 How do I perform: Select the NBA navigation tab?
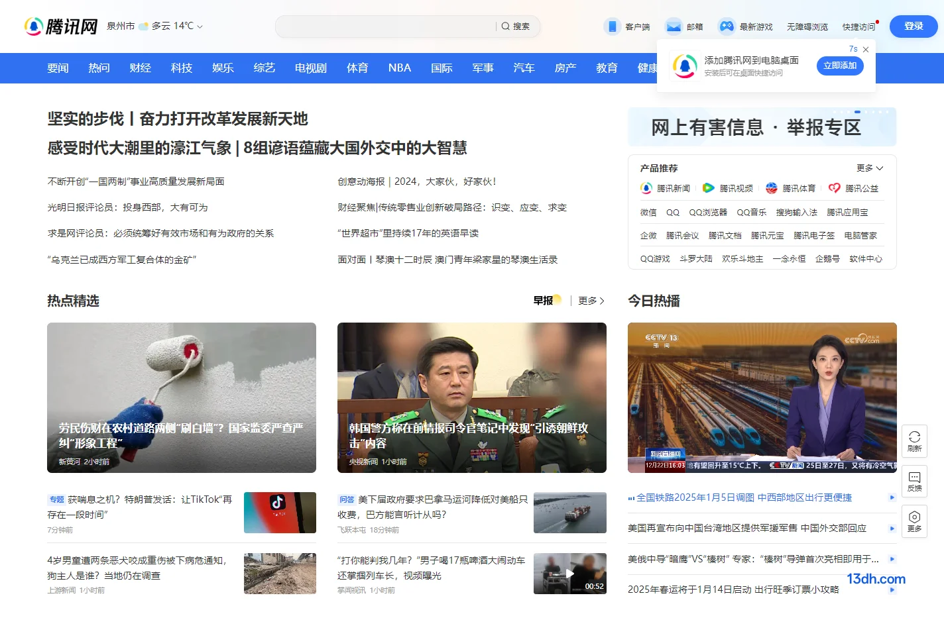tap(400, 68)
